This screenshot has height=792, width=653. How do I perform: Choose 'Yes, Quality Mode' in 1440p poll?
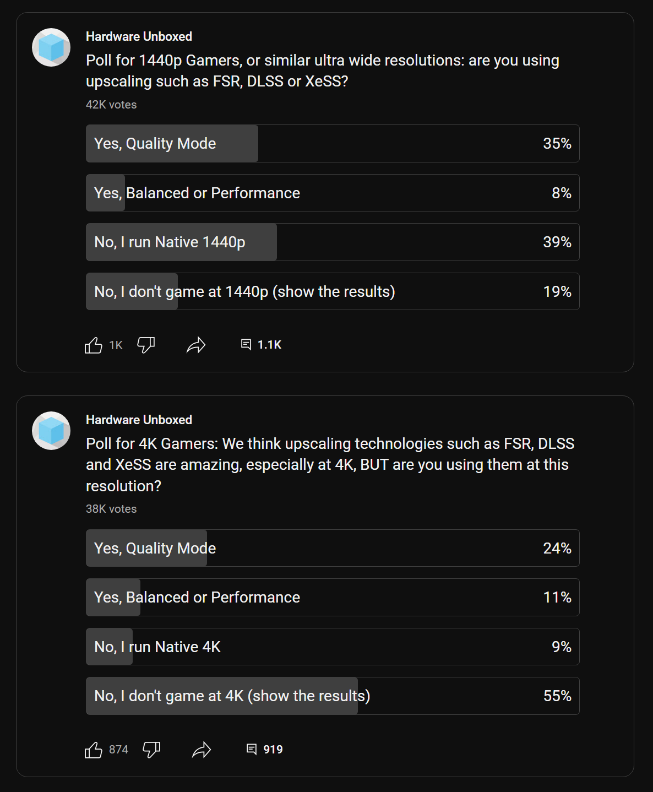click(x=333, y=143)
